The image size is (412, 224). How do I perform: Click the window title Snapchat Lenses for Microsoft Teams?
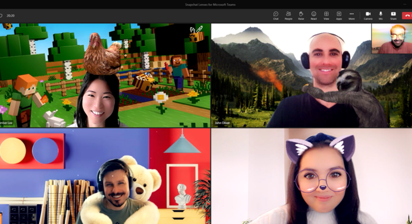pyautogui.click(x=210, y=5)
